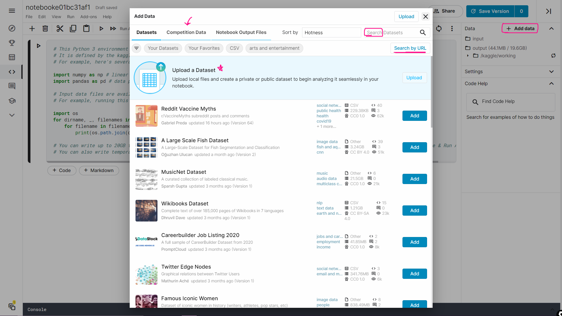
Task: Open the Datasets table sidebar icon
Action: [x=12, y=57]
